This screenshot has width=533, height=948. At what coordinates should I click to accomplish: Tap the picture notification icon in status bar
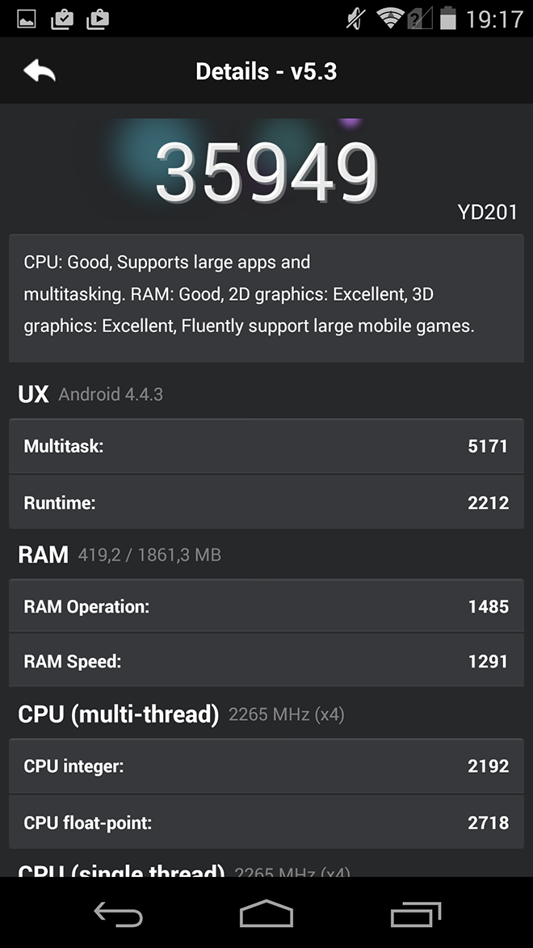(x=26, y=19)
